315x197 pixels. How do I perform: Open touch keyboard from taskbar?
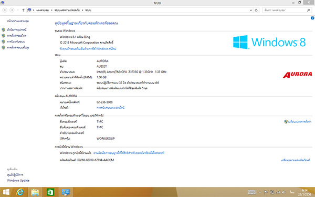tap(251, 192)
